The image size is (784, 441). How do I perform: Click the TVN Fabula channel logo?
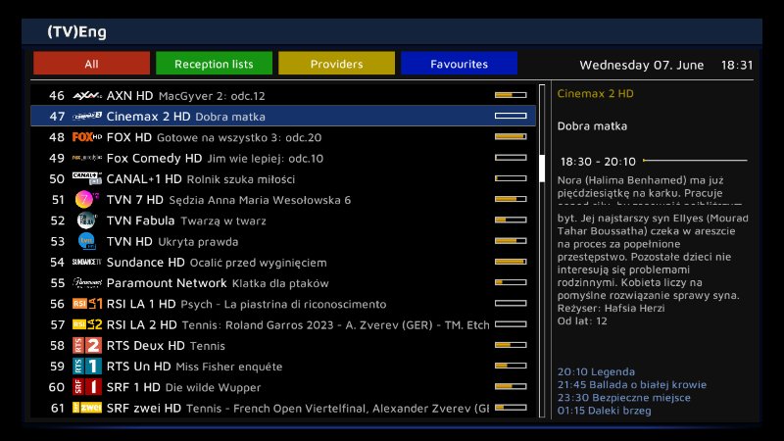[x=87, y=220]
